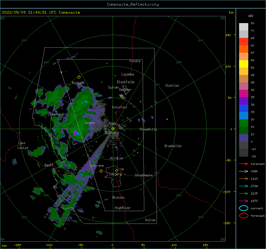Viewport: 266px width, 249px height.
Task: Select the white 04DK arrow icon
Action: (244, 171)
